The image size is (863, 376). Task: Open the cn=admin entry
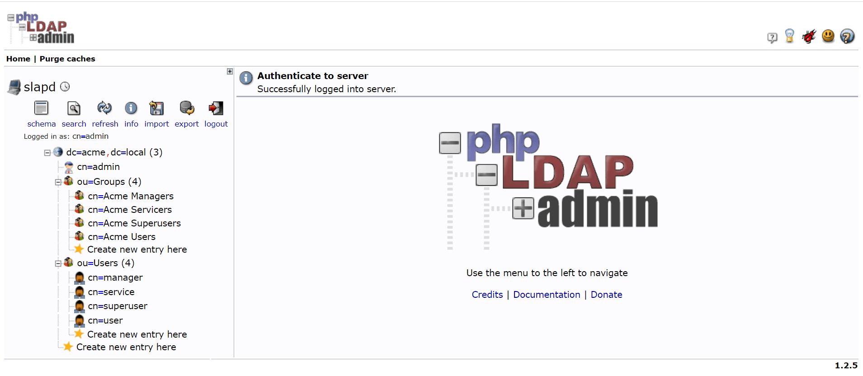(98, 167)
